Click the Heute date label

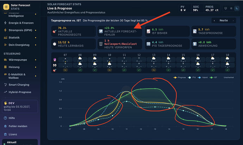pos(224,20)
